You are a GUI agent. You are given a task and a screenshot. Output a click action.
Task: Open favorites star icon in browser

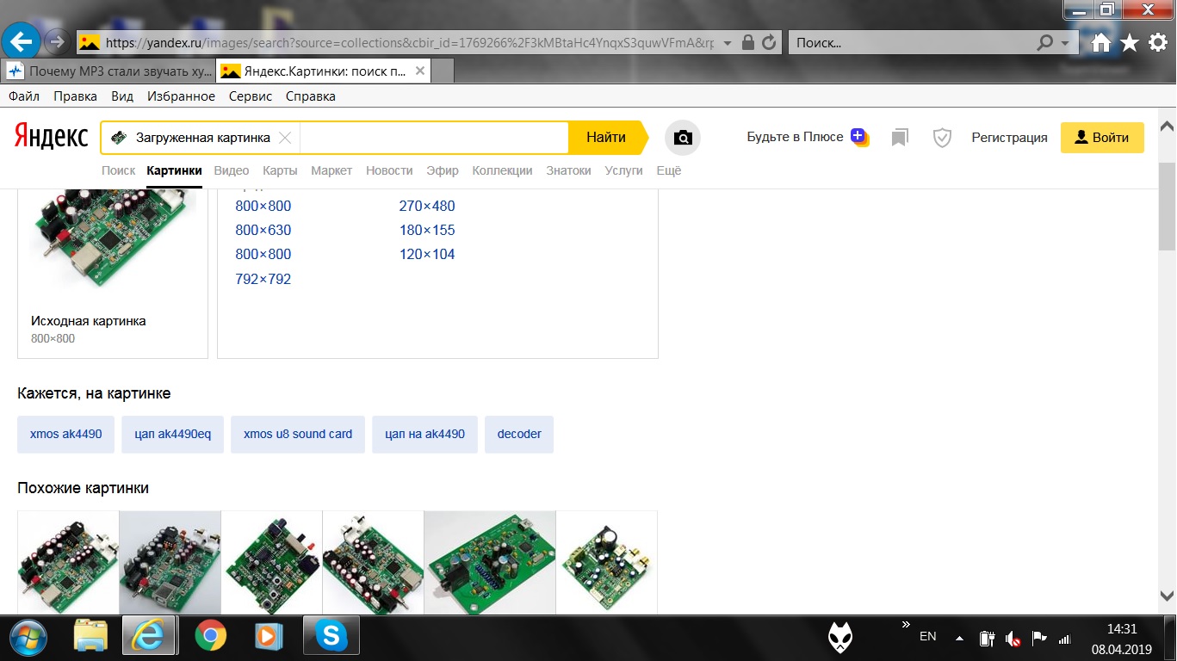(x=1130, y=42)
